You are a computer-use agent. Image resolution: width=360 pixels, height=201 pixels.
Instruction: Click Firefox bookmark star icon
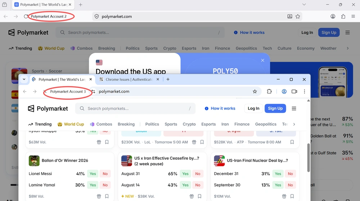coord(298,16)
